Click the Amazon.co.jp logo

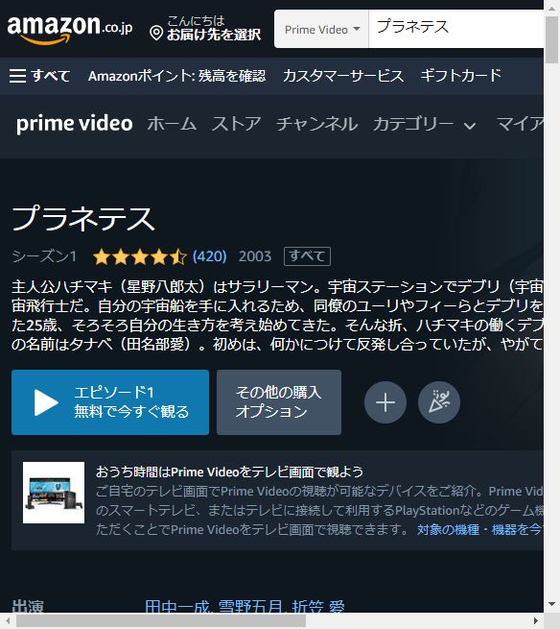click(70, 29)
